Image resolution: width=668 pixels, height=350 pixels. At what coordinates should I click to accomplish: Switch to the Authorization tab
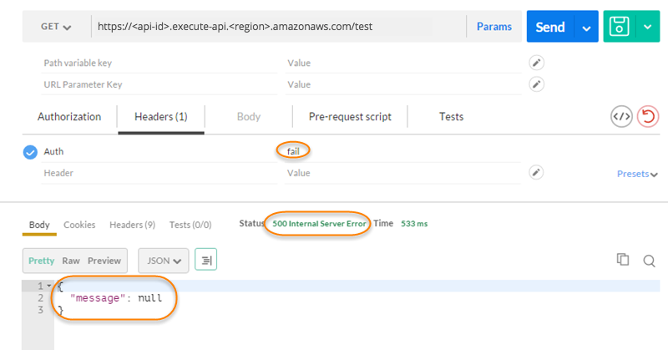[x=69, y=117]
